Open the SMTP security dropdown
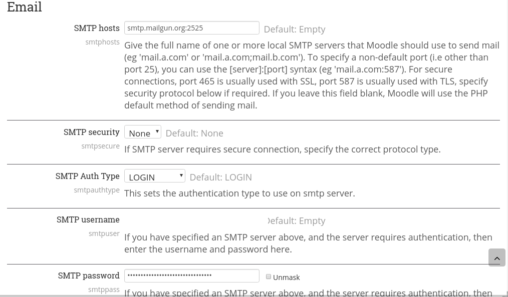508x297 pixels. tap(143, 132)
